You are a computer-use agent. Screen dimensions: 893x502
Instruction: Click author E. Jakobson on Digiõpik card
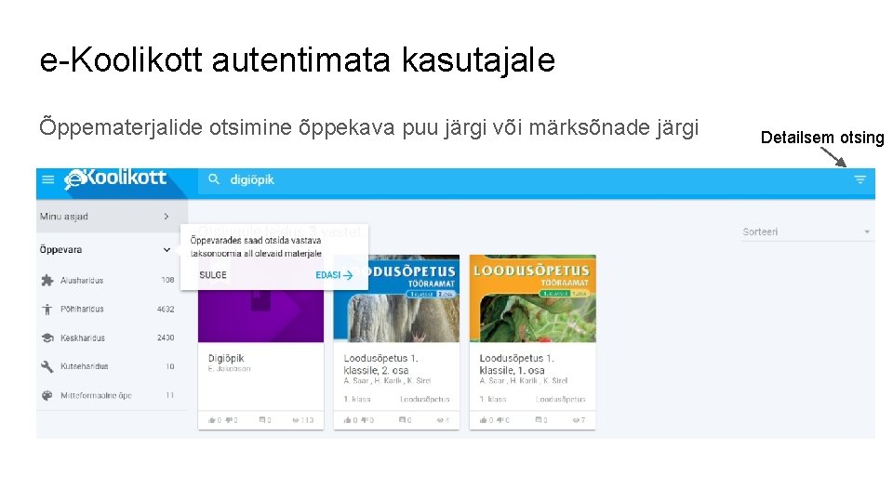click(229, 369)
